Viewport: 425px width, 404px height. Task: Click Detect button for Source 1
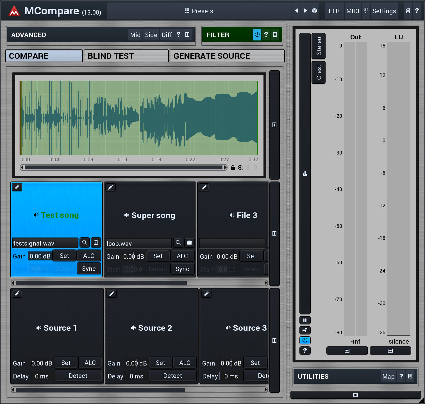tap(78, 376)
